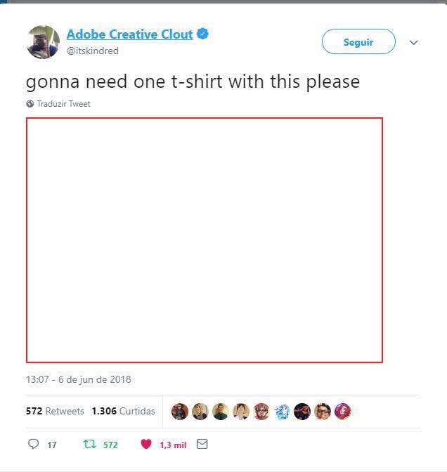Open the Adobe Creative Clout profile link

130,34
